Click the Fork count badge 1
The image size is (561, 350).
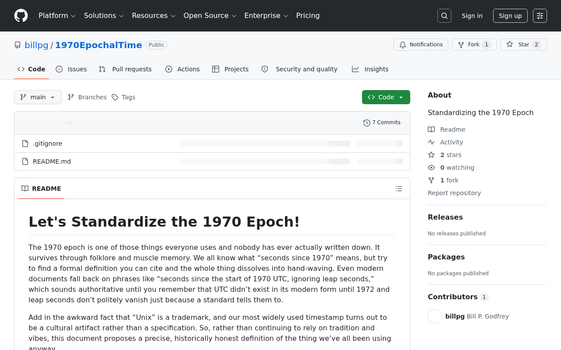486,45
